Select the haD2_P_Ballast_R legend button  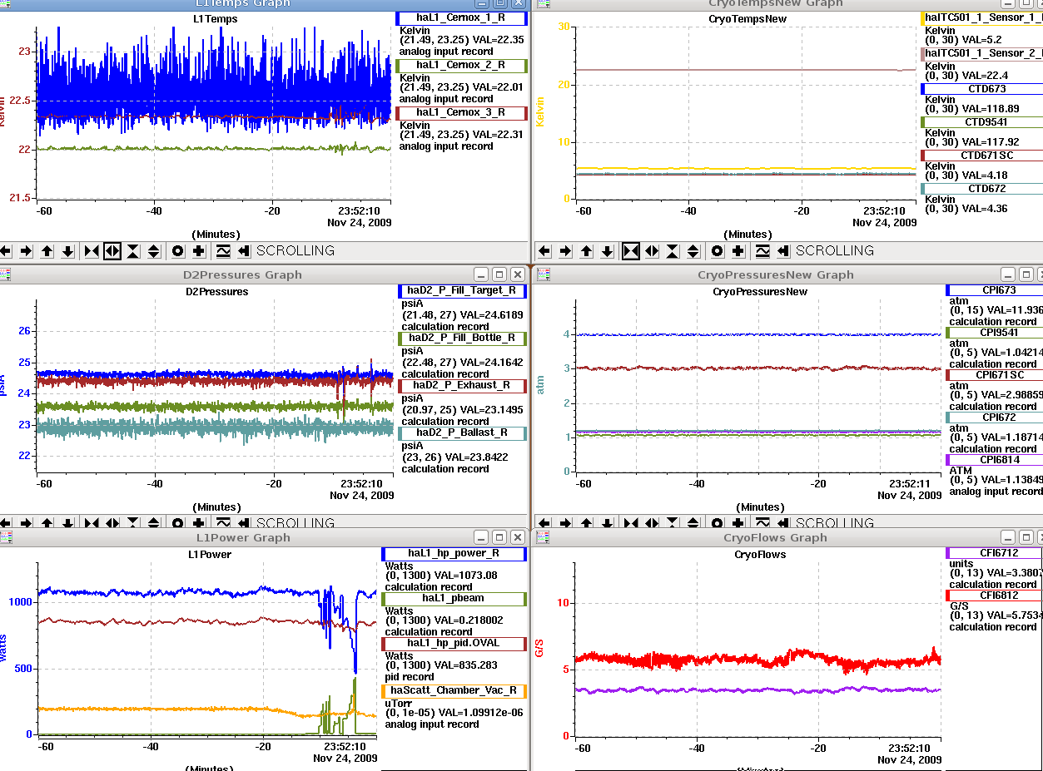(x=461, y=433)
